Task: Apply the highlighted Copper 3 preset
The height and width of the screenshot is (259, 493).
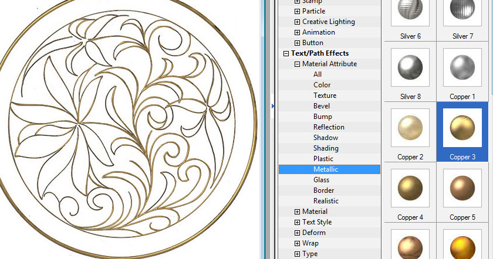Action: pos(463,128)
